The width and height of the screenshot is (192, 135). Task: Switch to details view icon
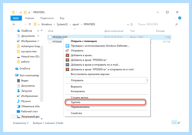coord(174,123)
